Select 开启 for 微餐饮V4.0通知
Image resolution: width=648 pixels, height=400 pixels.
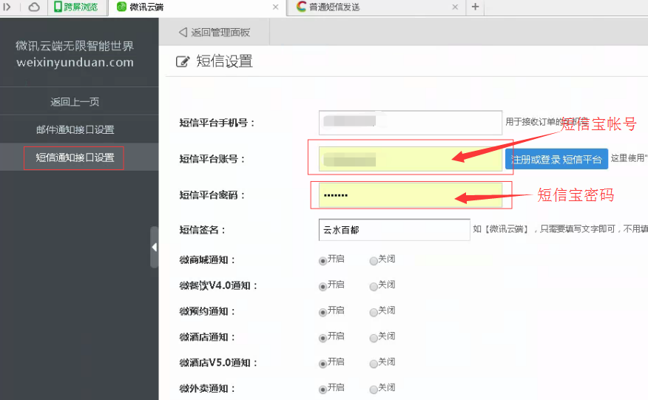323,286
